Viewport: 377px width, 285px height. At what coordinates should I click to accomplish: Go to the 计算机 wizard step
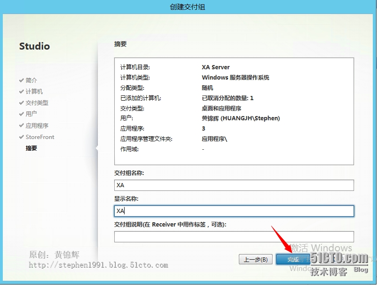point(34,92)
